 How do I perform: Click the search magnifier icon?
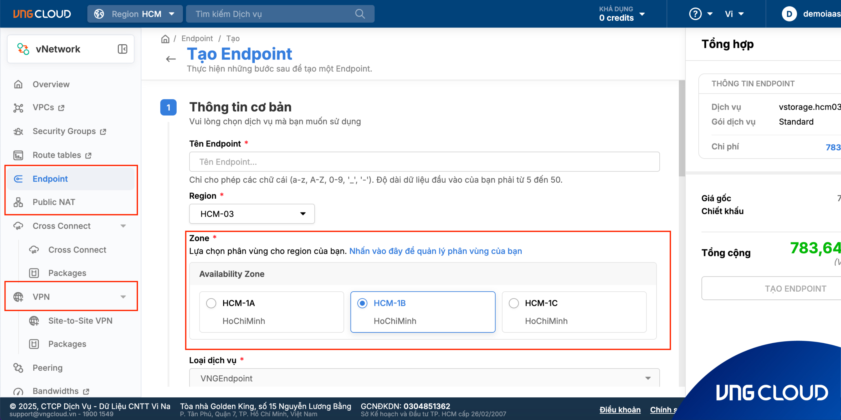point(360,14)
